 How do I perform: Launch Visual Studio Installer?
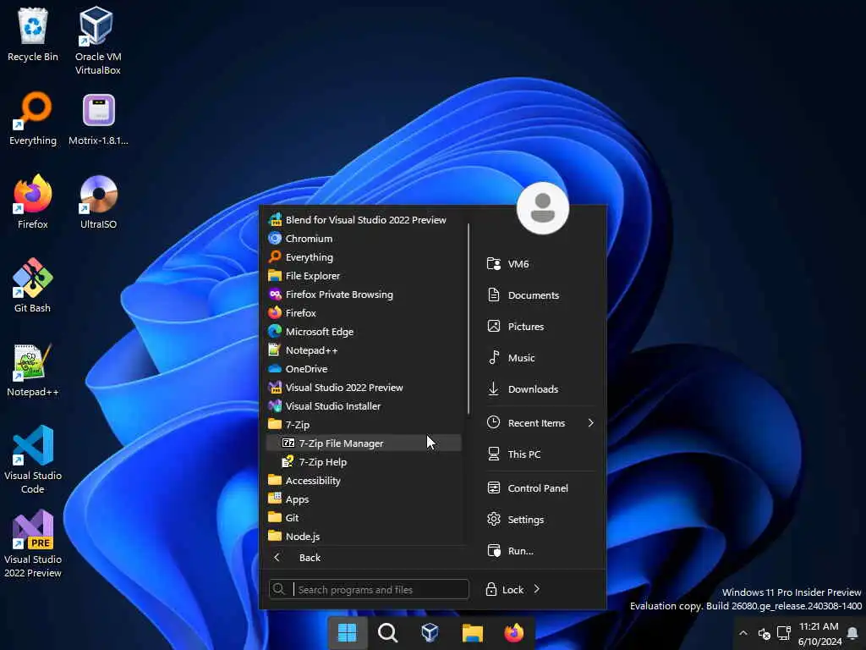pos(364,406)
